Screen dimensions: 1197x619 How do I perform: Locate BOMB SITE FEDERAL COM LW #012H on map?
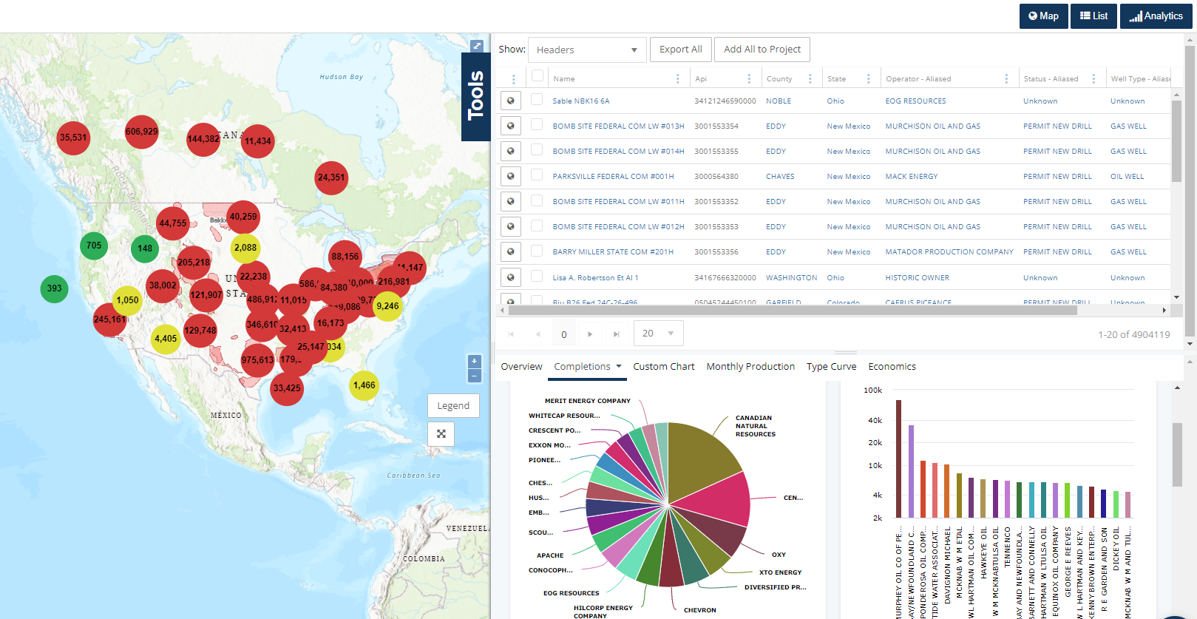click(511, 226)
